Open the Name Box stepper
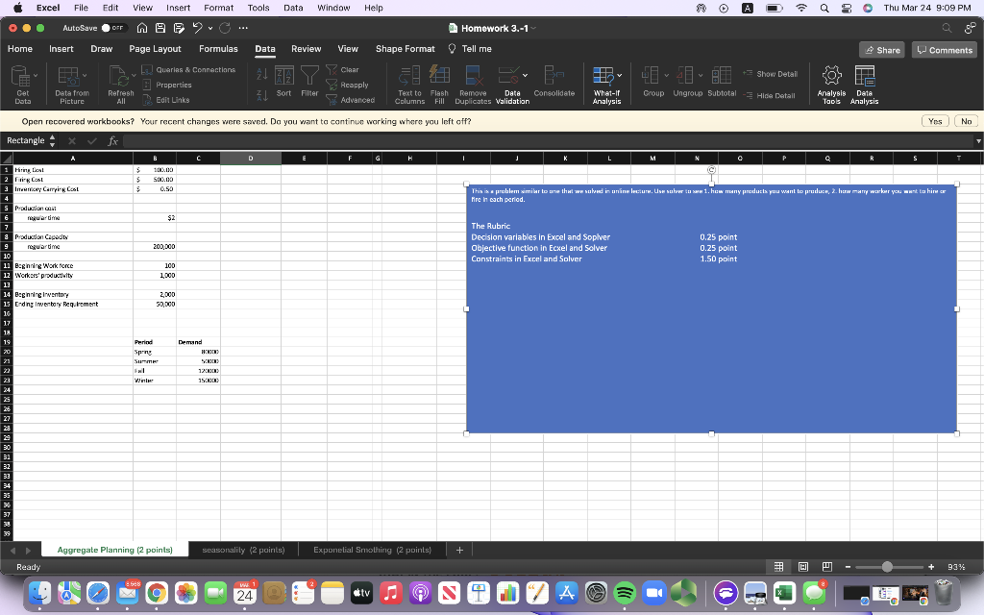This screenshot has width=984, height=615. [52, 140]
